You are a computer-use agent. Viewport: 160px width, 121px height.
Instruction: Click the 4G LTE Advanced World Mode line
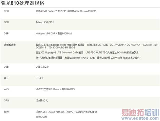97,46
